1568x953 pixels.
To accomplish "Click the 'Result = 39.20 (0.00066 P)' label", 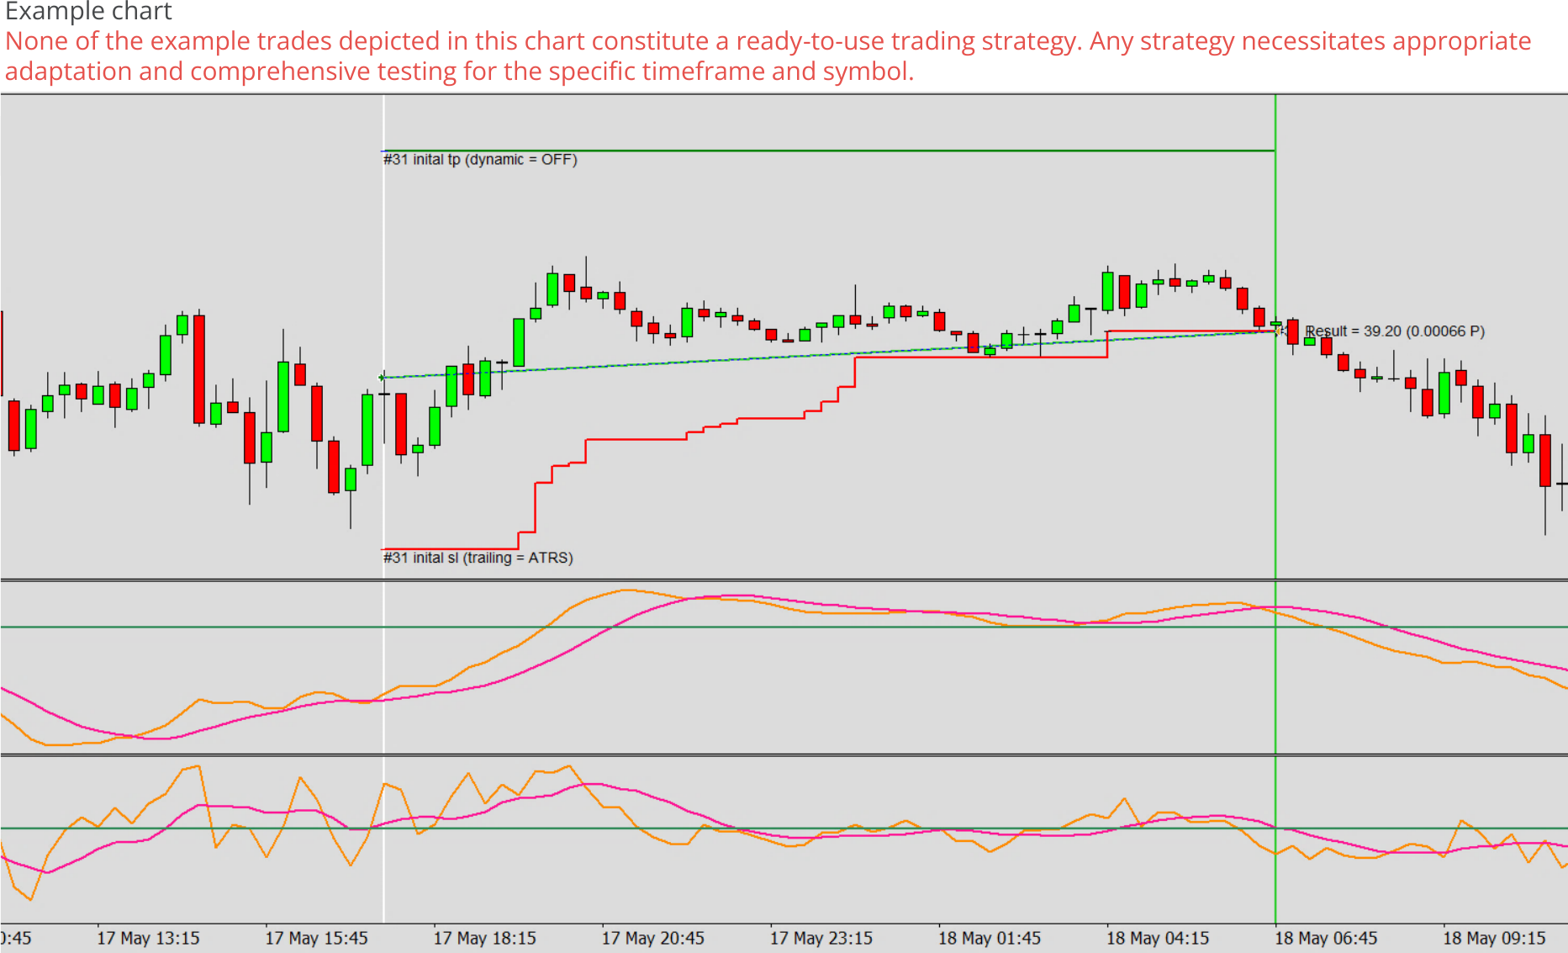I will (1395, 331).
